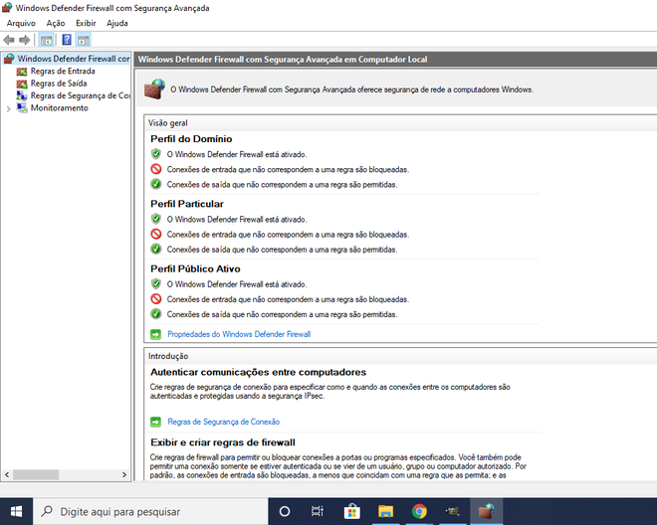Open Regras de Segurança de Conexão link

(x=223, y=422)
